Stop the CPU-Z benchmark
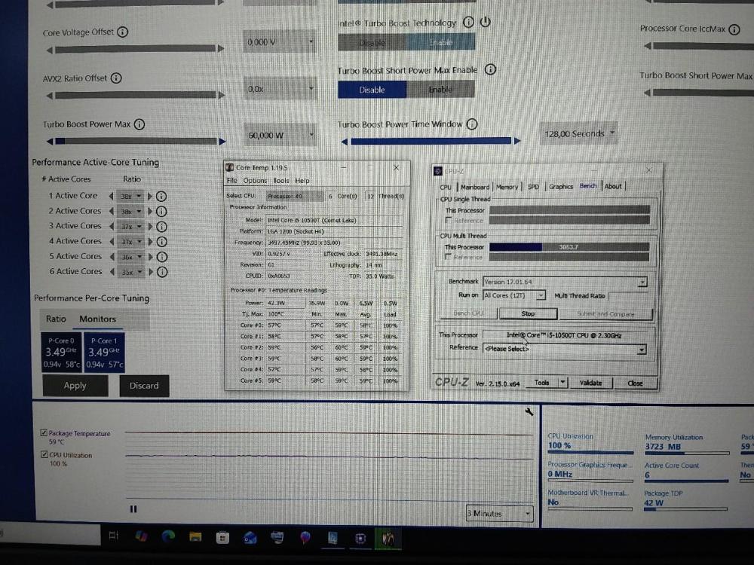 click(x=528, y=313)
